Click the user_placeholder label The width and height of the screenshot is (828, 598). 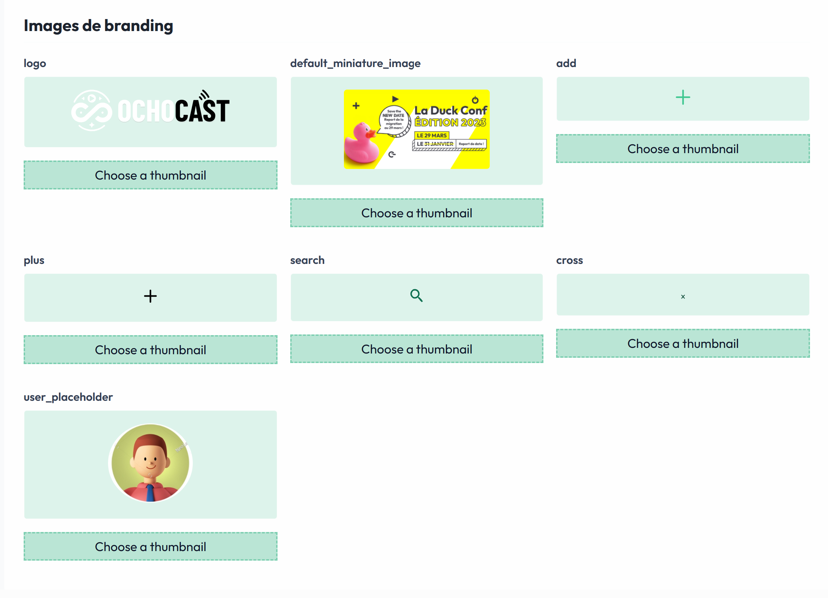pyautogui.click(x=68, y=397)
